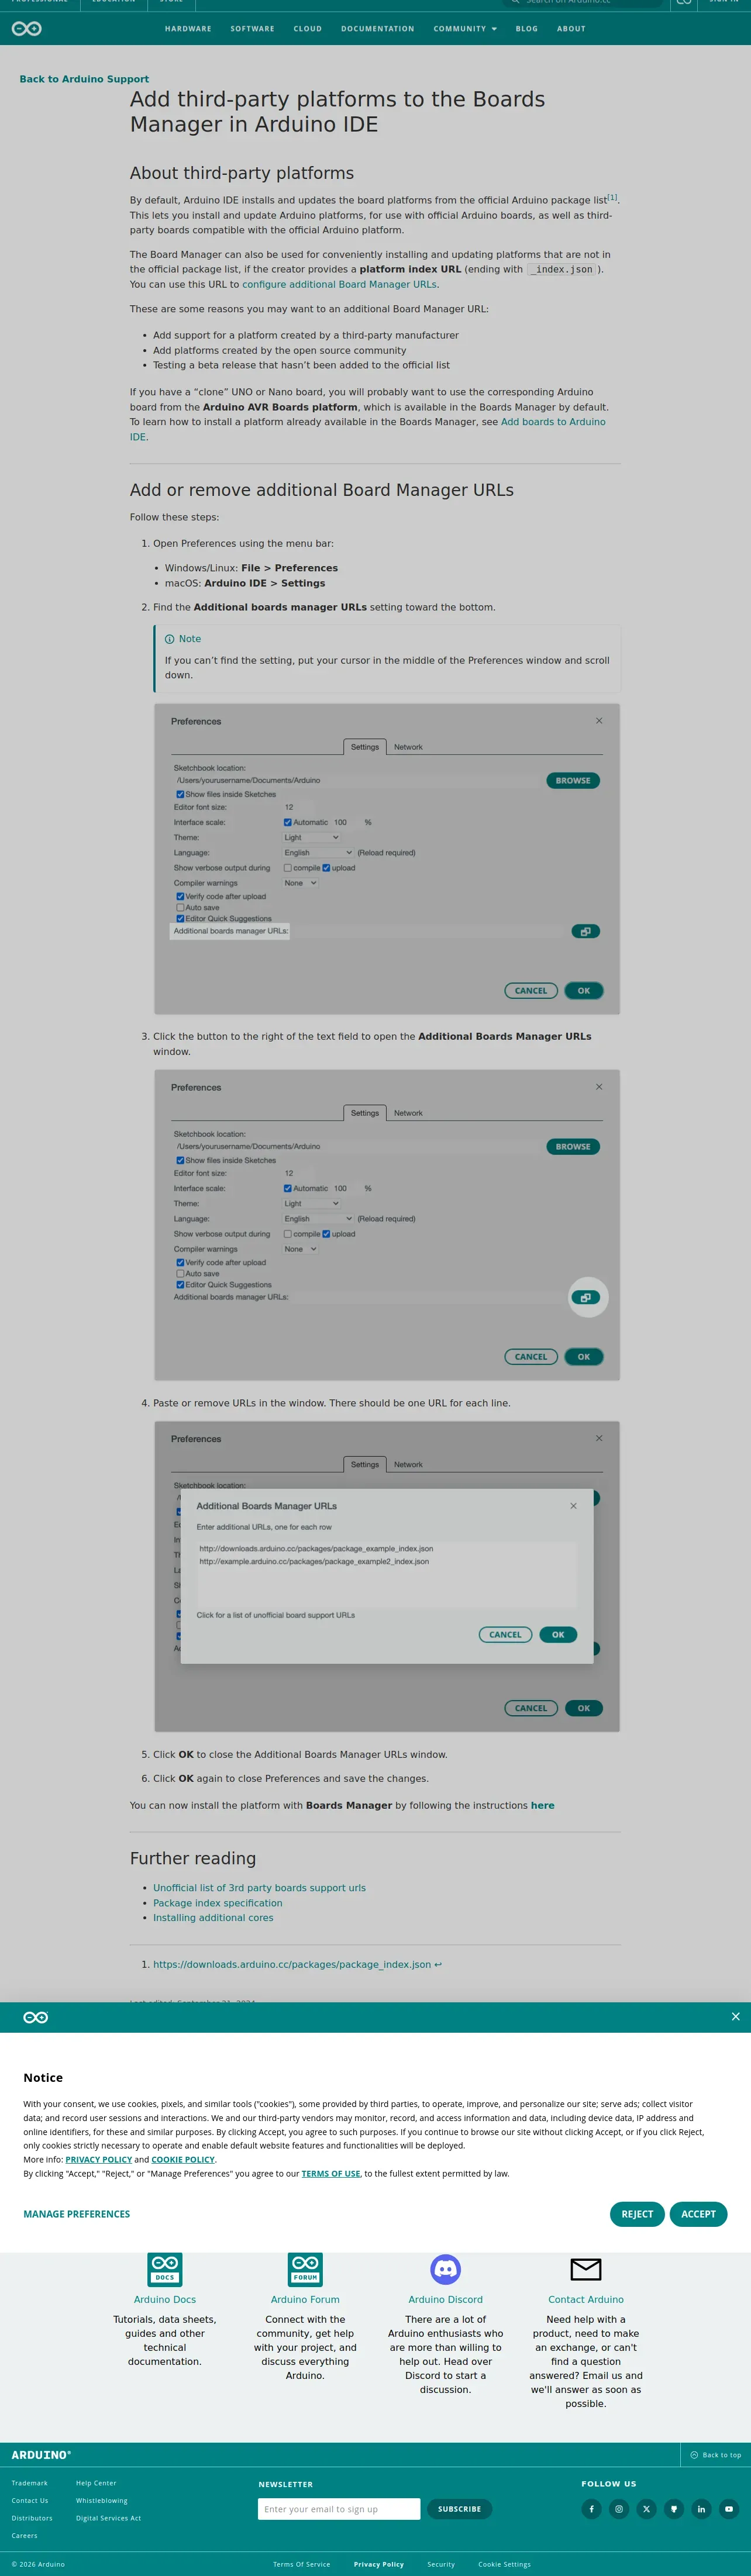This screenshot has width=751, height=2576.
Task: Open 'configure additional Board Manager URLs' link
Action: tap(339, 284)
